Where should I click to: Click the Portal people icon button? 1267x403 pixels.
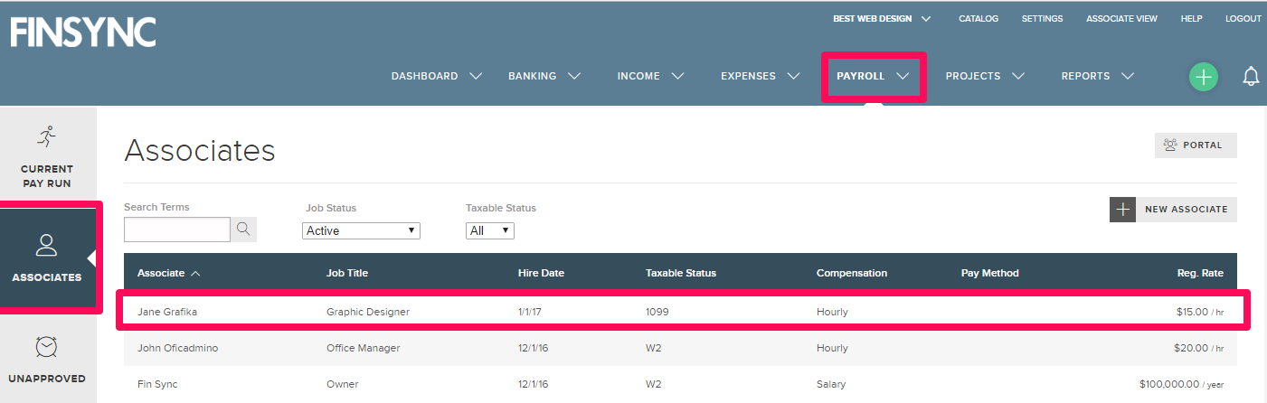tap(1196, 145)
